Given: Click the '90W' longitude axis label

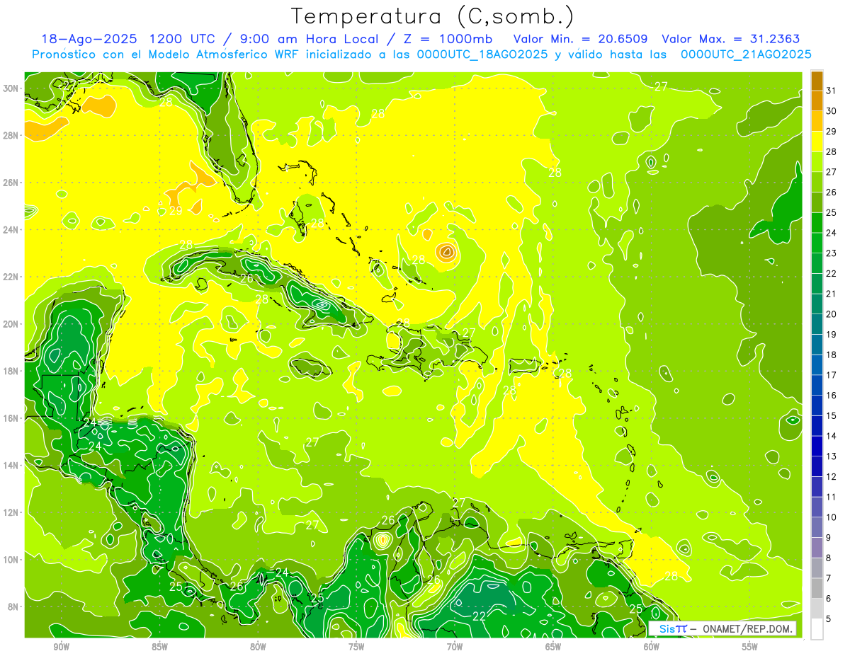Looking at the screenshot, I should click(61, 647).
